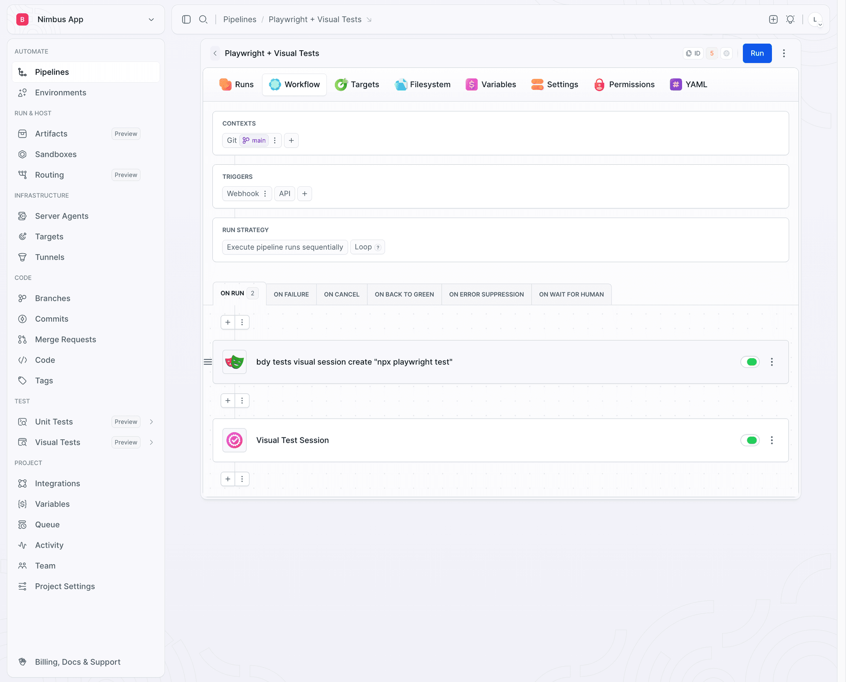This screenshot has height=682, width=846.
Task: Expand the Nimbus App project dropdown
Action: [x=151, y=19]
